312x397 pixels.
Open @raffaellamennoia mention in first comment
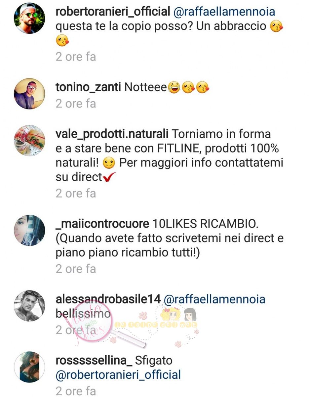[x=224, y=12]
